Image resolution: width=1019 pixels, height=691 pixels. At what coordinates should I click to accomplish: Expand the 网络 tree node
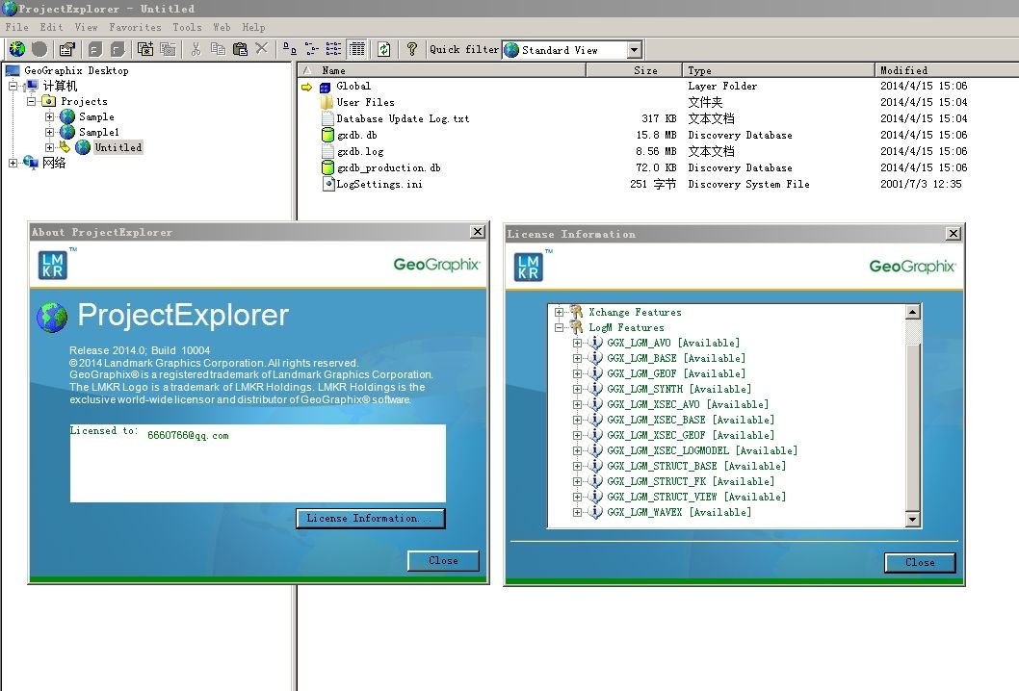13,163
